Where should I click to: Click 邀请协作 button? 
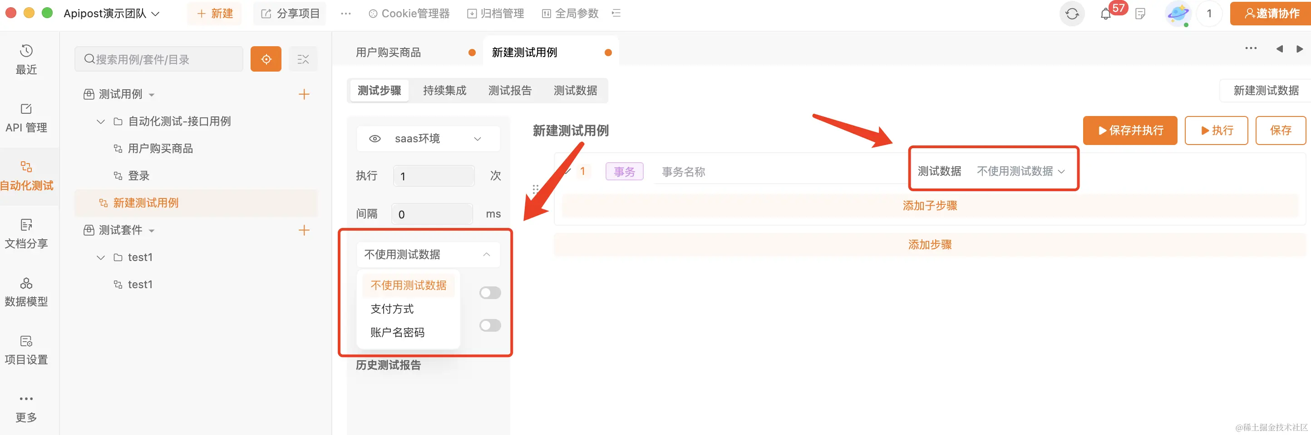(1270, 14)
